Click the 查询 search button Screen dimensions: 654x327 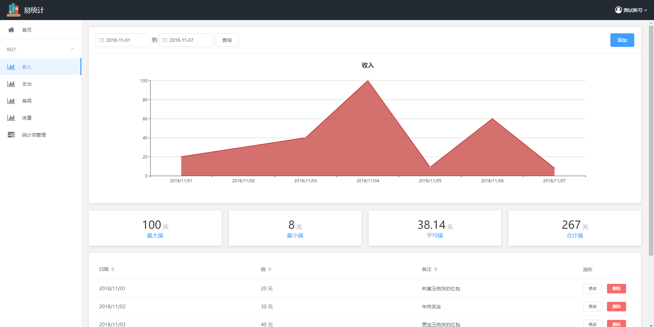click(x=227, y=40)
